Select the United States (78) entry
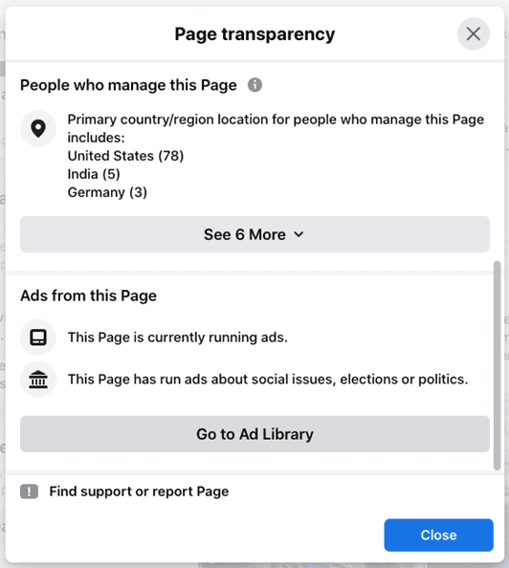Screen dimensions: 509x568 coord(125,156)
